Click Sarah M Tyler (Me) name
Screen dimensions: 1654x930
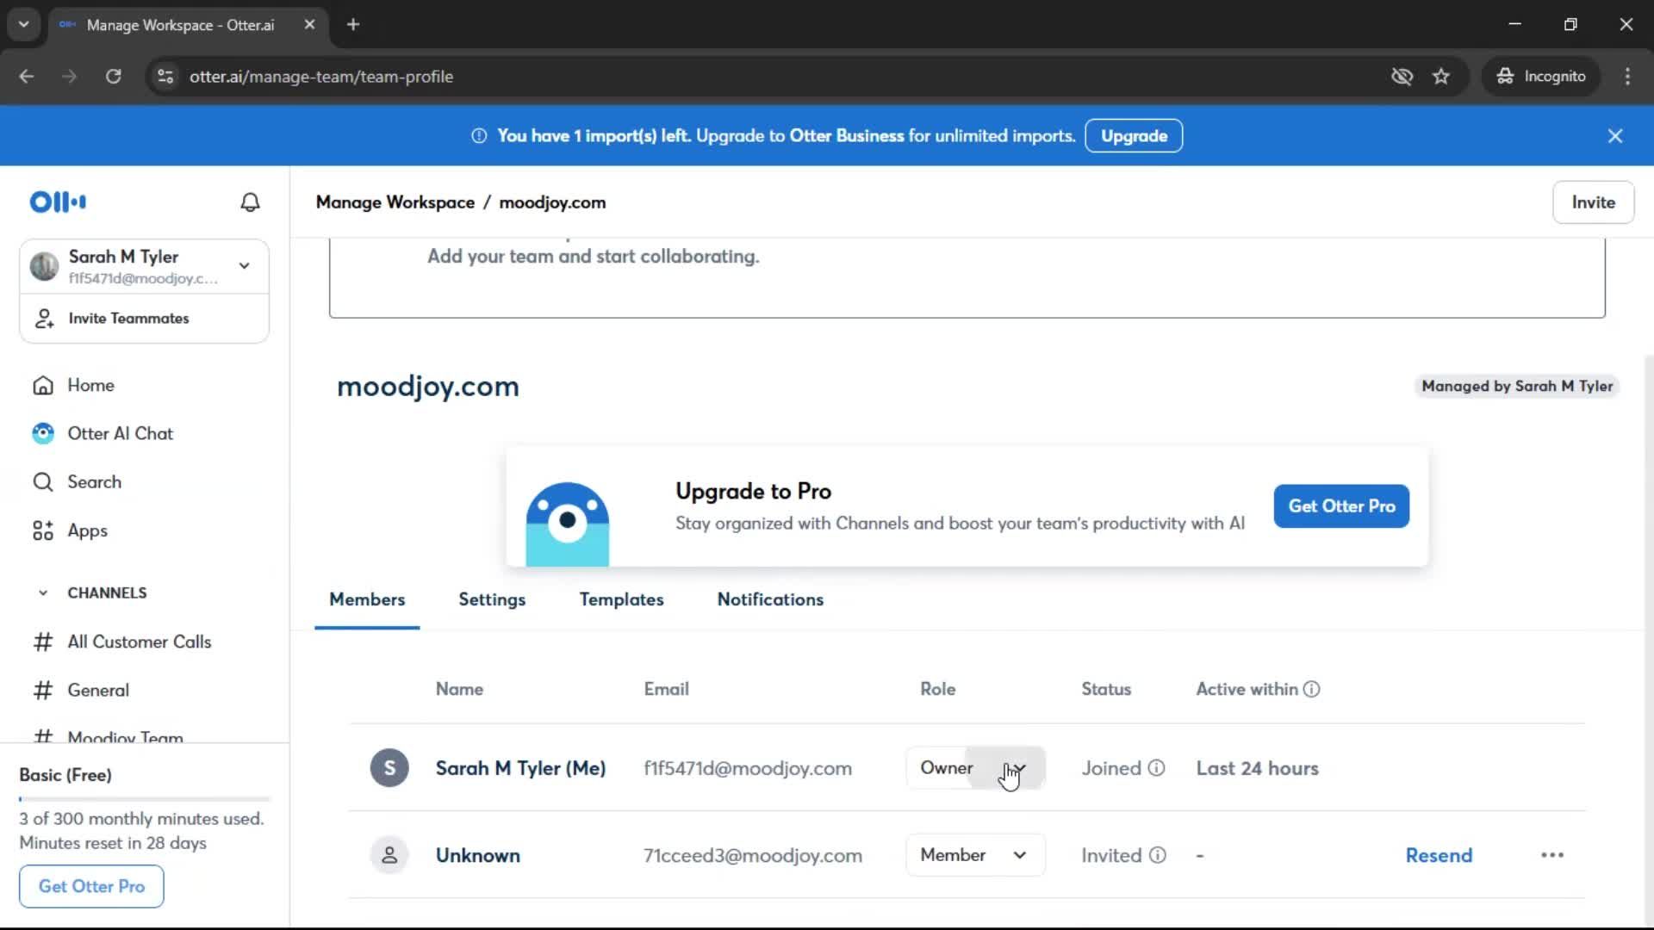click(x=520, y=768)
